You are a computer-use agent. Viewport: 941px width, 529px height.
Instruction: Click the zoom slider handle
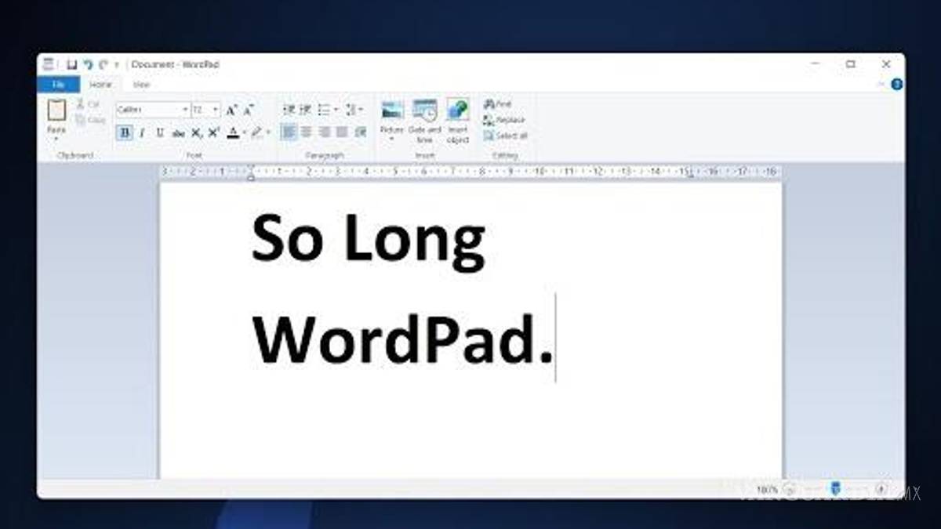pyautogui.click(x=835, y=489)
